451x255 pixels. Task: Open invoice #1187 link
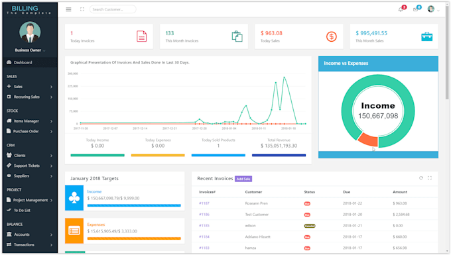point(204,203)
